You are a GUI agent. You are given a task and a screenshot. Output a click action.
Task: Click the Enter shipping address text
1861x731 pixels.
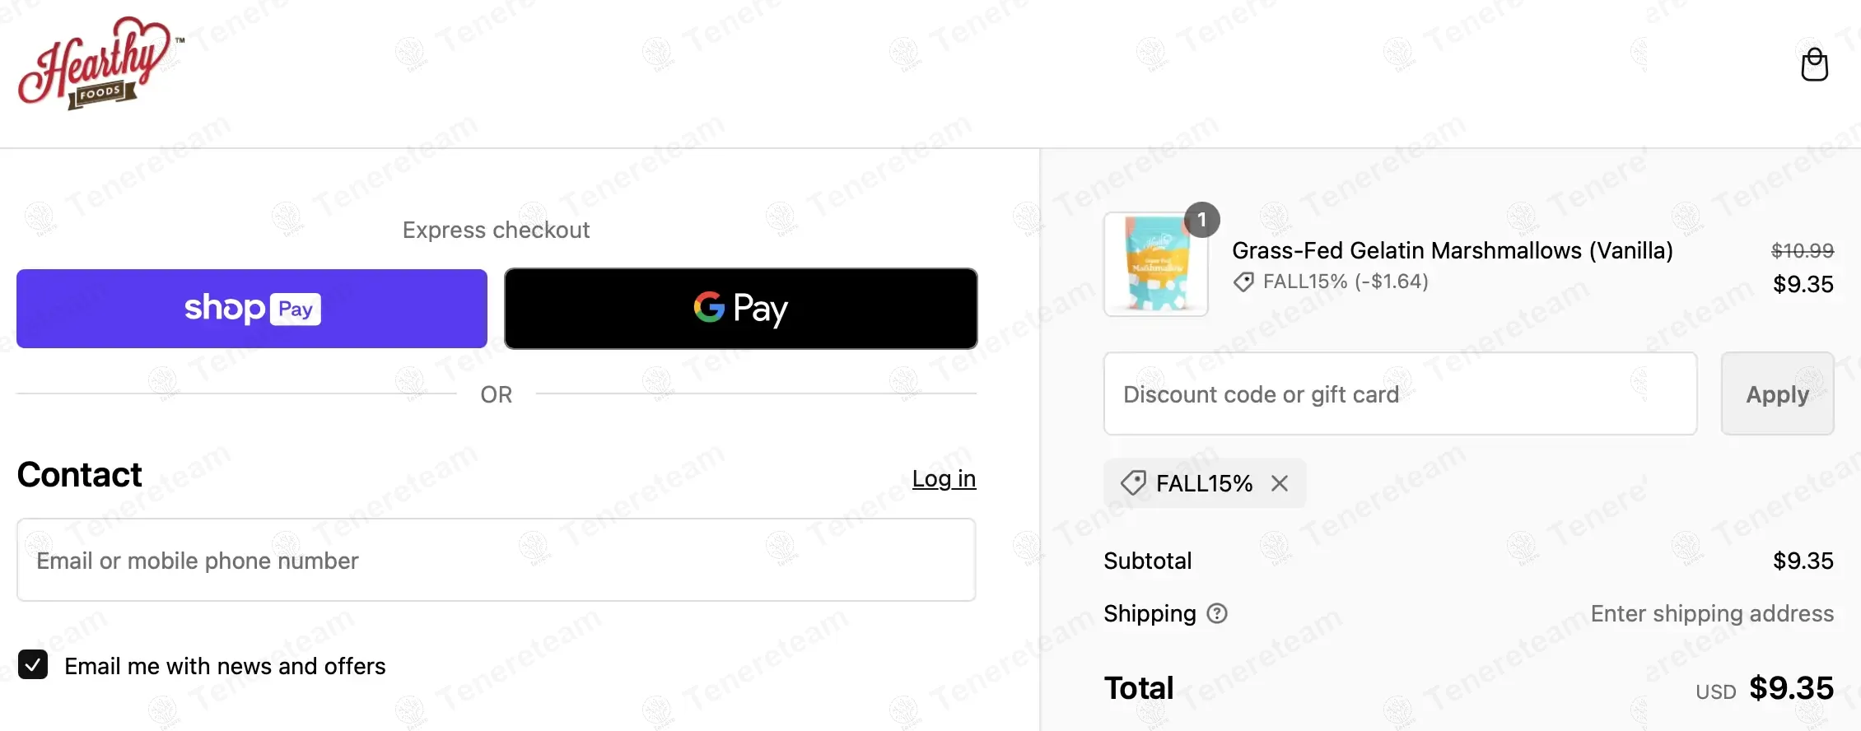click(1711, 613)
